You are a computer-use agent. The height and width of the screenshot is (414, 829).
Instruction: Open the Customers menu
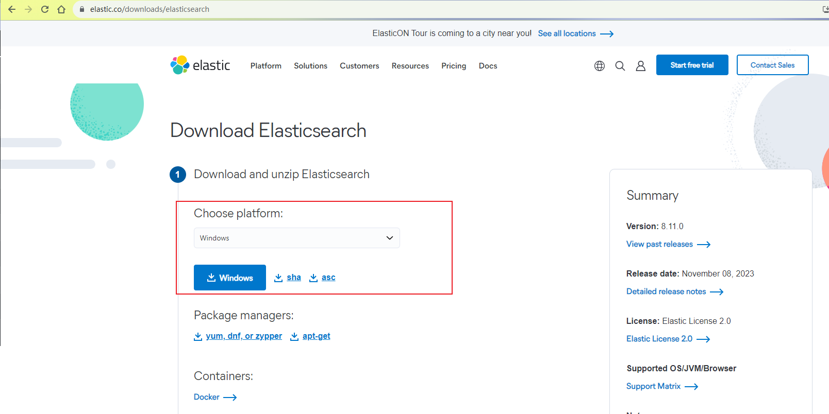pyautogui.click(x=359, y=66)
